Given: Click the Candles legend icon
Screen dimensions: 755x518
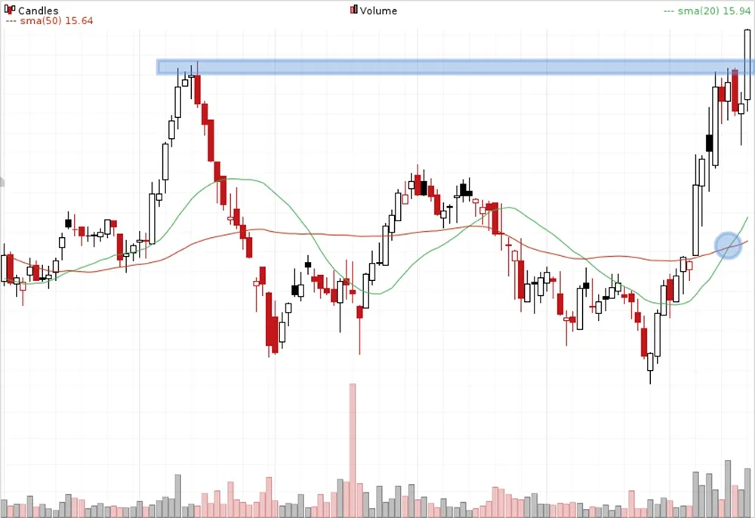Looking at the screenshot, I should (11, 11).
